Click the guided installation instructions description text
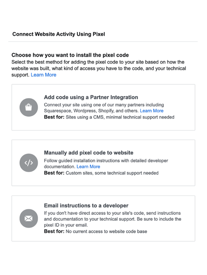Viewport: 207px width, 275px height. [x=106, y=163]
